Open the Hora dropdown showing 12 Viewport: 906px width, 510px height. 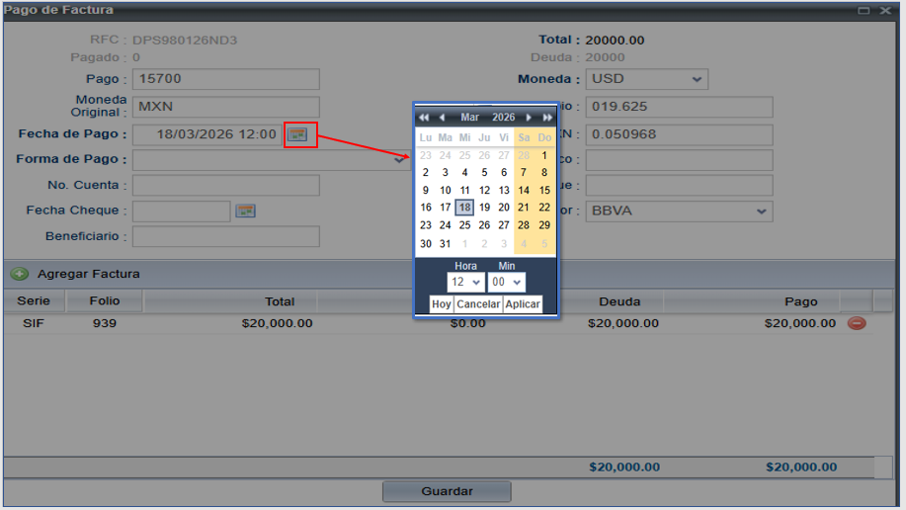tap(465, 283)
